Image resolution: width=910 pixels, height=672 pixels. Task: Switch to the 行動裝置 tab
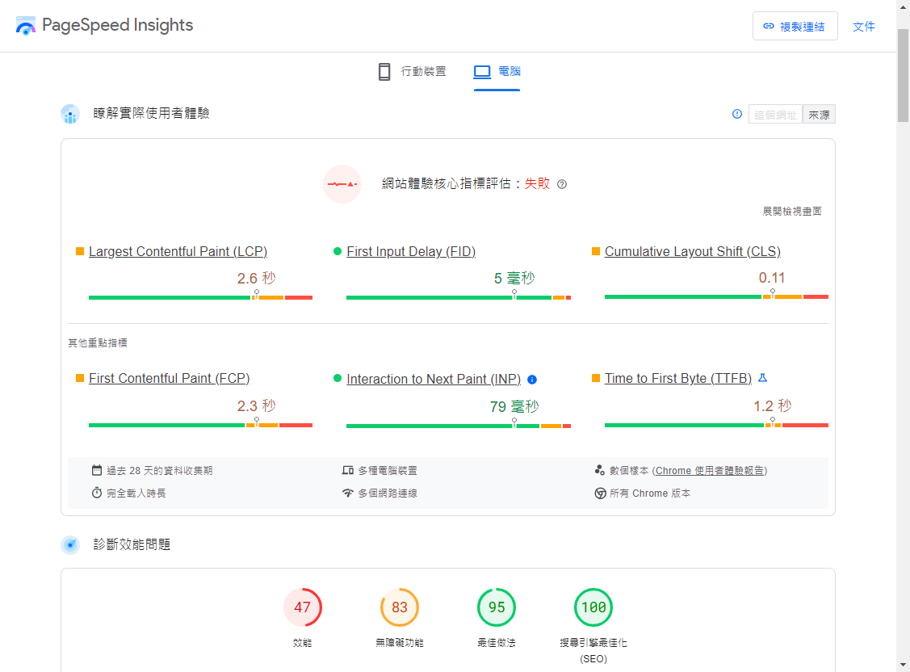tap(412, 72)
